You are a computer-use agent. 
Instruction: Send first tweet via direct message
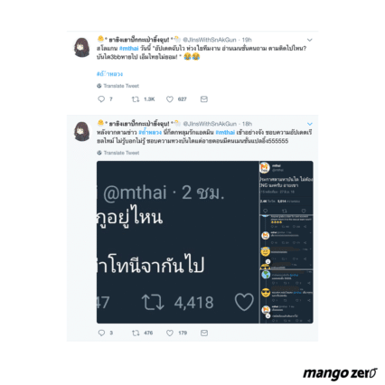204,99
